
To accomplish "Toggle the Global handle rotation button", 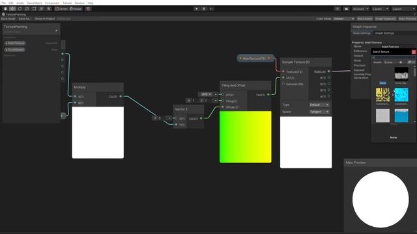I will click(76, 8).
